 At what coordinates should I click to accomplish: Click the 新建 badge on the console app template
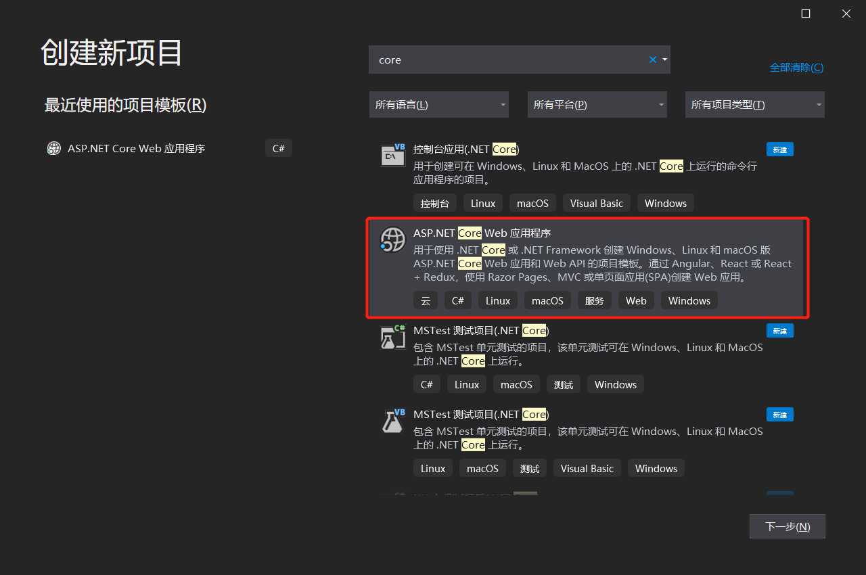tap(780, 149)
